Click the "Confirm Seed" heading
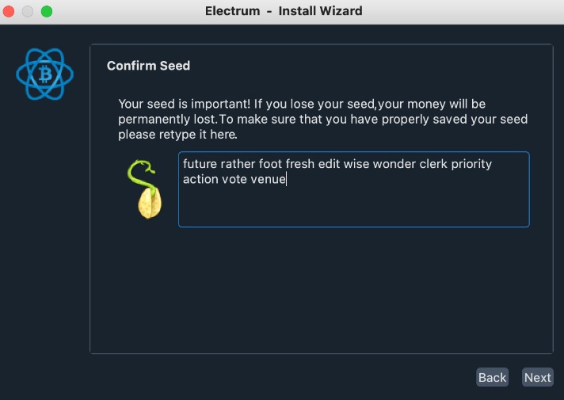 (148, 66)
